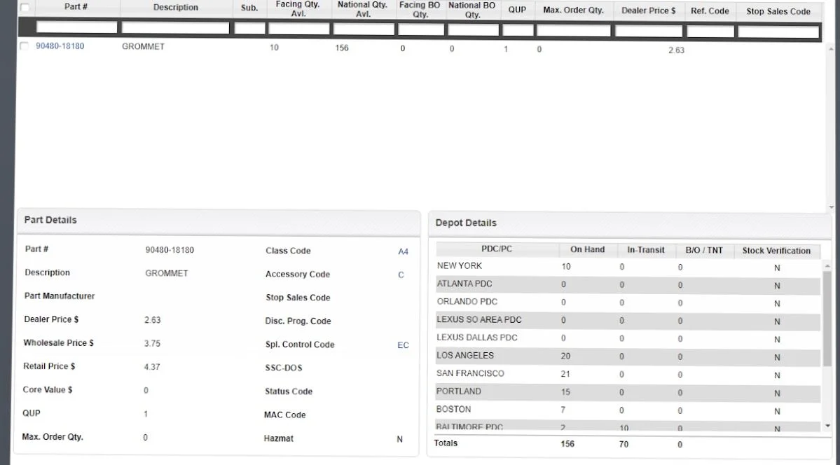Click the On Hand total 156
Image resolution: width=840 pixels, height=465 pixels.
click(567, 444)
